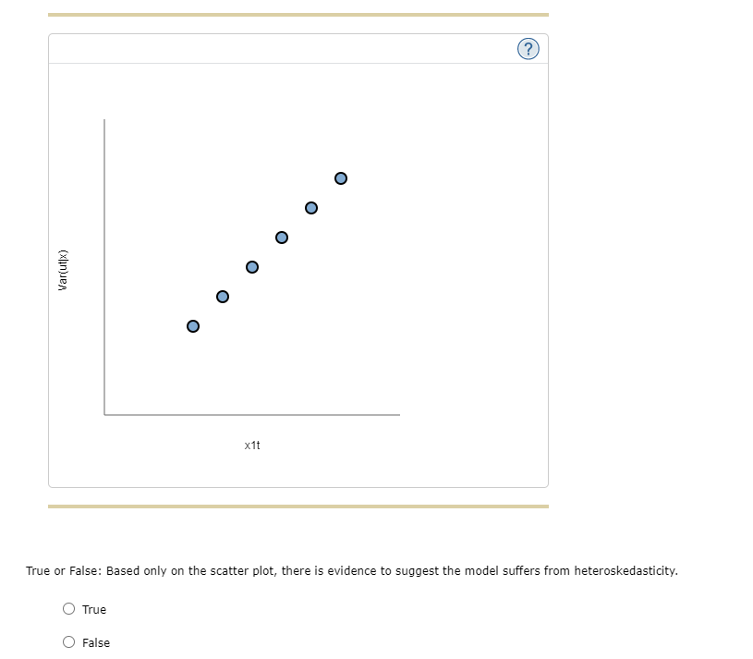Click the horizontal axis of the plot
This screenshot has width=753, height=659.
click(251, 415)
